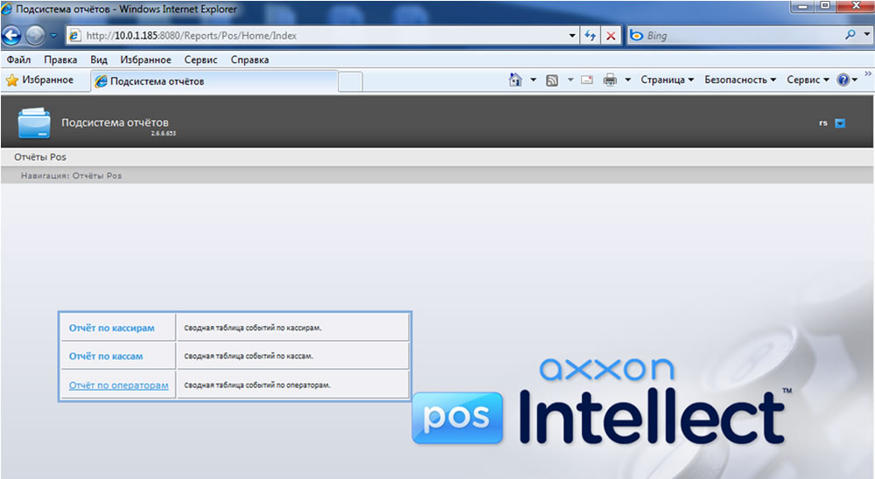Viewport: 875px width, 479px height.
Task: Expand the address bar history dropdown
Action: click(572, 36)
